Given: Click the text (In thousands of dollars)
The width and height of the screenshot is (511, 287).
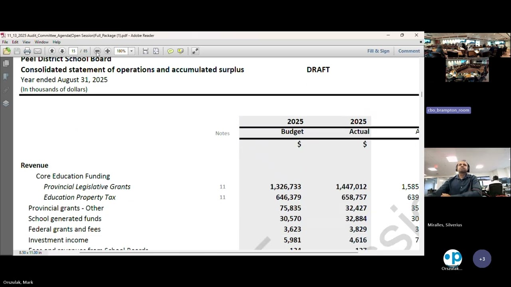Looking at the screenshot, I should coord(54,89).
